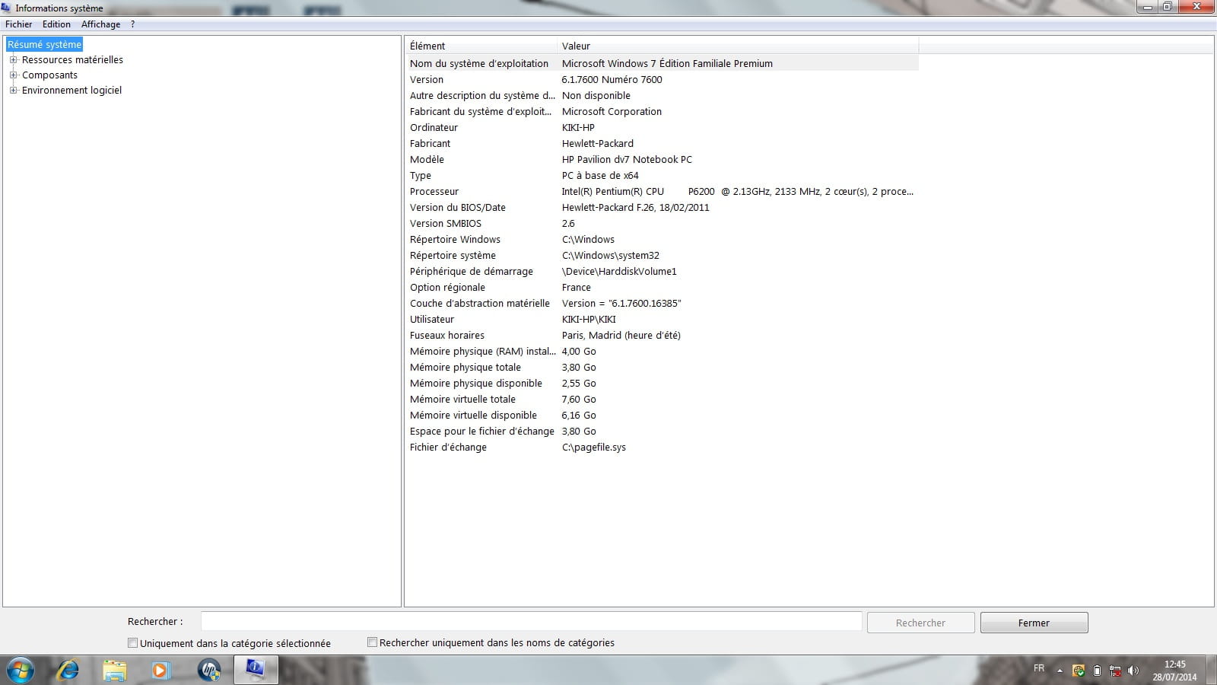Screen dimensions: 1217x685
Task: Sort by the Valeur column header
Action: (x=737, y=46)
